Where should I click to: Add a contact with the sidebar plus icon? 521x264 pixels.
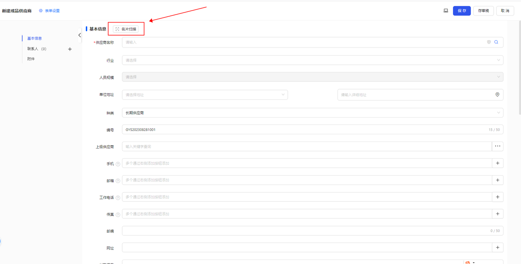70,49
